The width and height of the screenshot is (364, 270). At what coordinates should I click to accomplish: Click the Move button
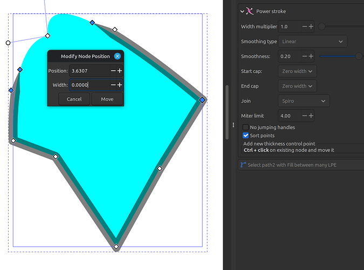[x=107, y=99]
